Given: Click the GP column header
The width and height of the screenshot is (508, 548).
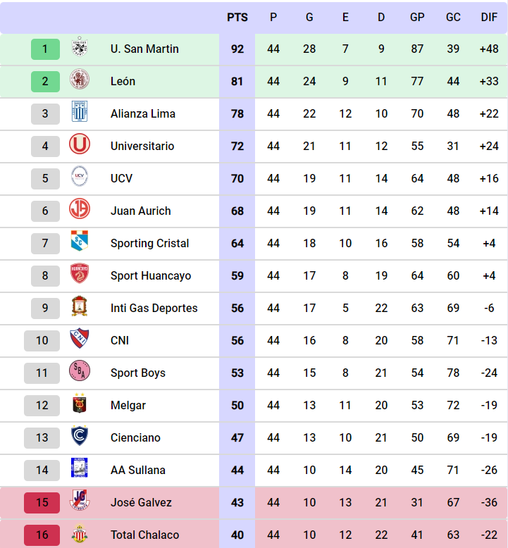Looking at the screenshot, I should tap(417, 17).
